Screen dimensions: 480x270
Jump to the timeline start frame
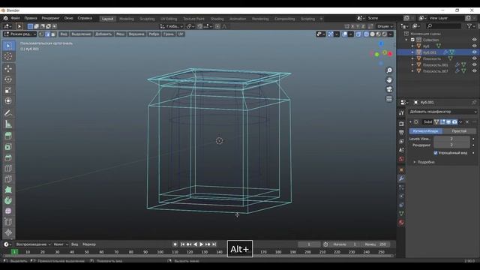(182, 244)
